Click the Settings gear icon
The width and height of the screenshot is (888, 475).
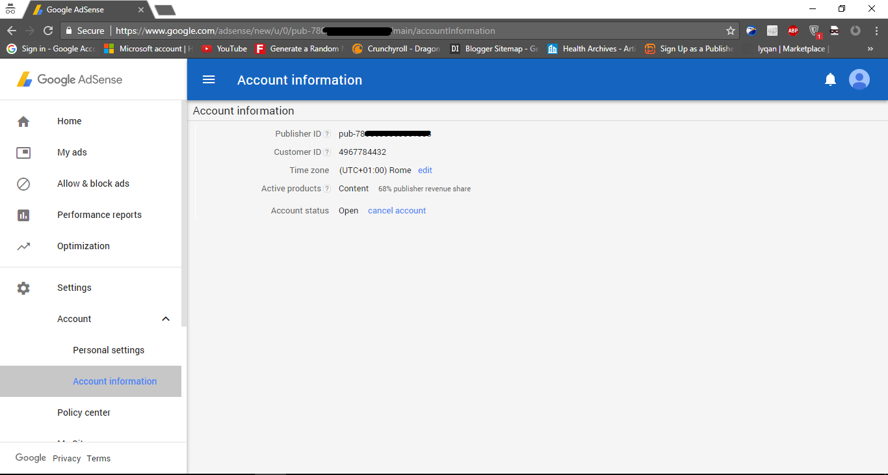[23, 288]
